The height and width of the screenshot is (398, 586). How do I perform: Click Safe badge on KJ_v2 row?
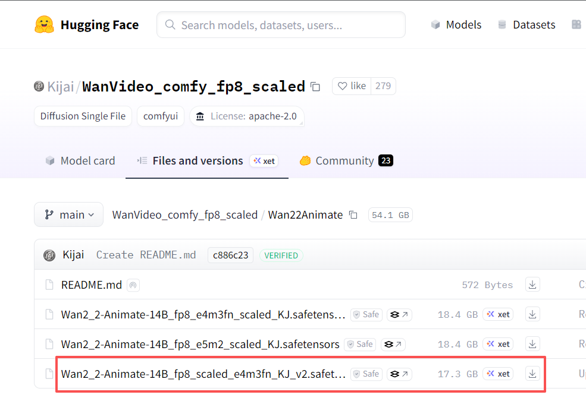(x=366, y=374)
